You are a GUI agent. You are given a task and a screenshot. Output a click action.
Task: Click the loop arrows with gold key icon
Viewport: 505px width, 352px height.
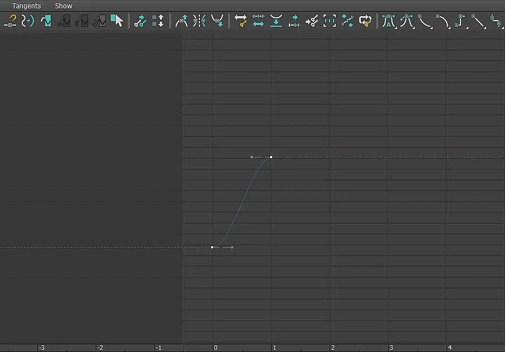[365, 21]
